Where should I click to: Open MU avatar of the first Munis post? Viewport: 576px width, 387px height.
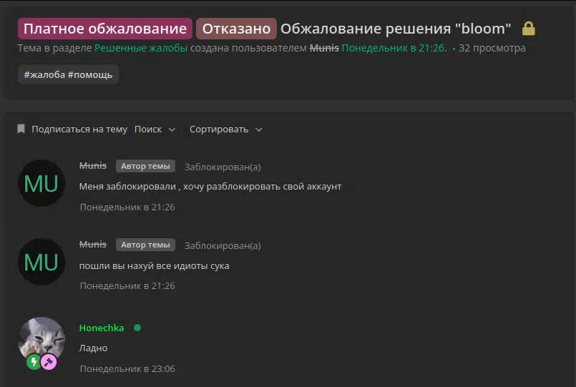click(42, 183)
